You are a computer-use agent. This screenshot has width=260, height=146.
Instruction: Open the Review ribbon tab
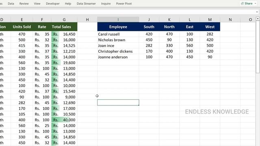24,4
